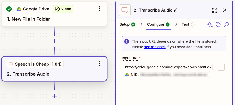Click the Input URL field label
The height and width of the screenshot is (105, 235).
point(130,58)
